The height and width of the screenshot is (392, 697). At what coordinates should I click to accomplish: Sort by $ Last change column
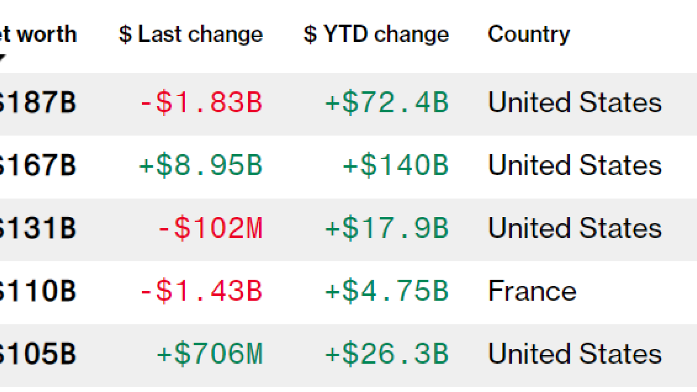click(191, 34)
